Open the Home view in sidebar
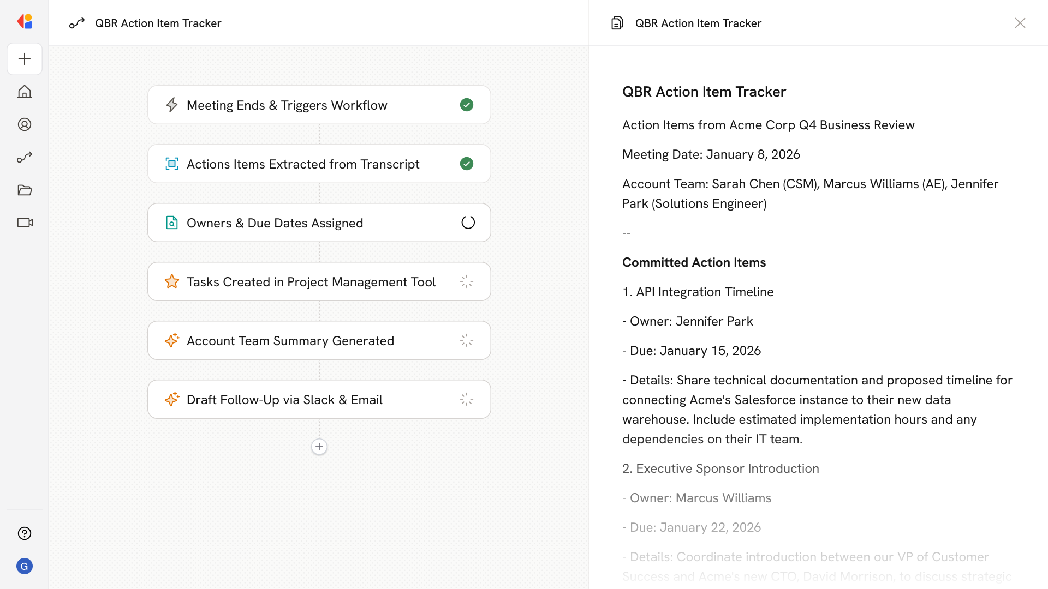This screenshot has height=589, width=1048. 25,92
